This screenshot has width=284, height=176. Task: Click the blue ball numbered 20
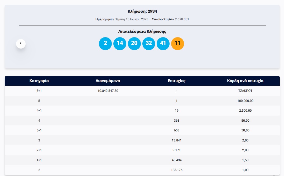(x=134, y=43)
